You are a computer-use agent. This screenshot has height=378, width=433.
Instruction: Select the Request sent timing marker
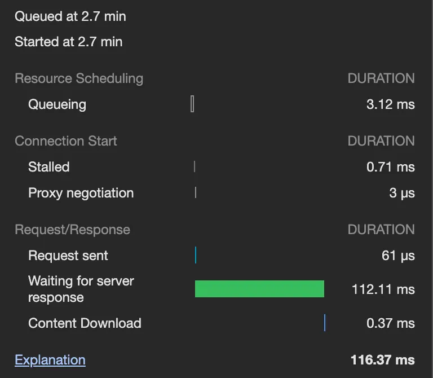195,255
